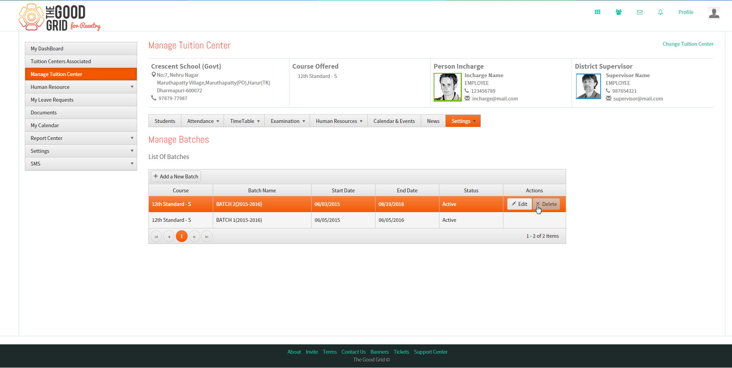Open the people group icon in header

(618, 12)
